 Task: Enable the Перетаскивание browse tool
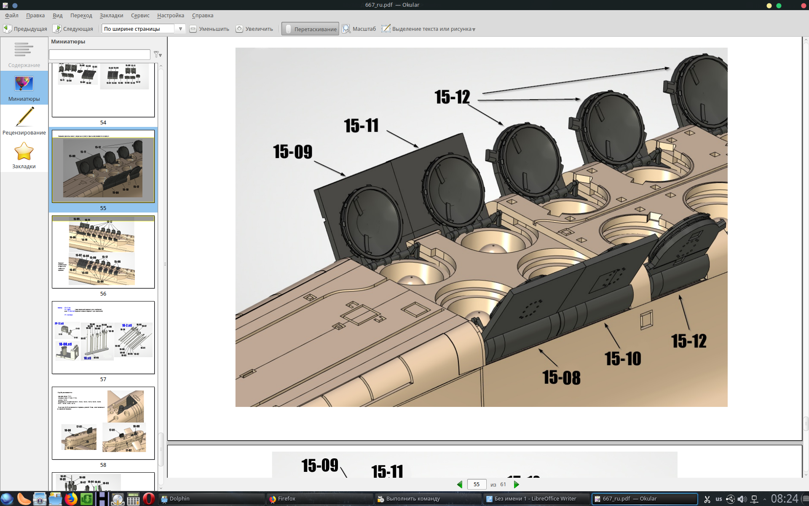[x=310, y=29]
